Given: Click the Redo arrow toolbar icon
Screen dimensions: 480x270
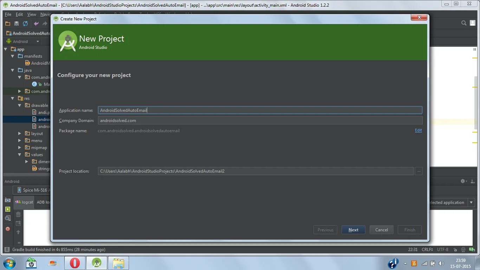Looking at the screenshot, I should 45,24.
